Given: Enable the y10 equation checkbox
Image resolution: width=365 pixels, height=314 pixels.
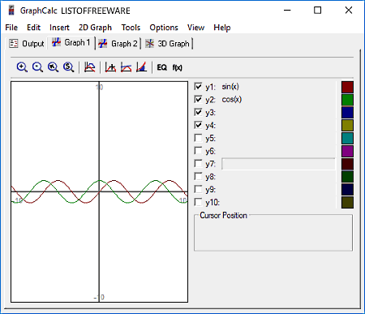Looking at the screenshot, I should point(198,202).
